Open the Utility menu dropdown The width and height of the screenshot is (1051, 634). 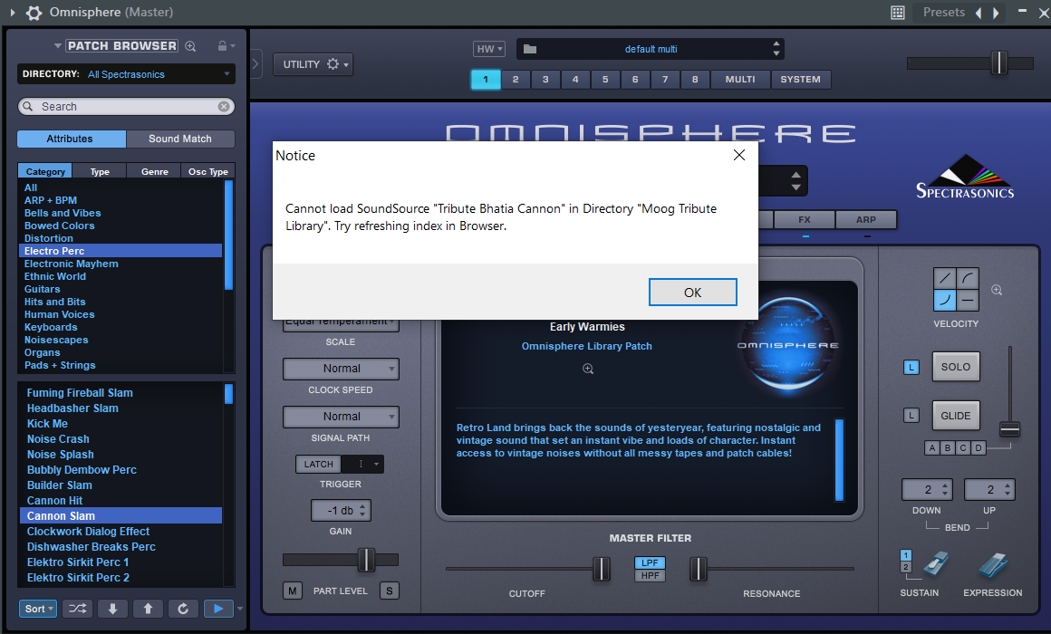(x=313, y=64)
